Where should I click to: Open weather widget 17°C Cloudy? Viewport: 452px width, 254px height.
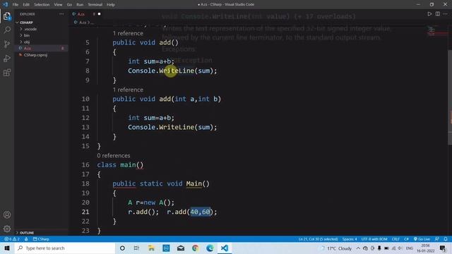click(x=336, y=248)
